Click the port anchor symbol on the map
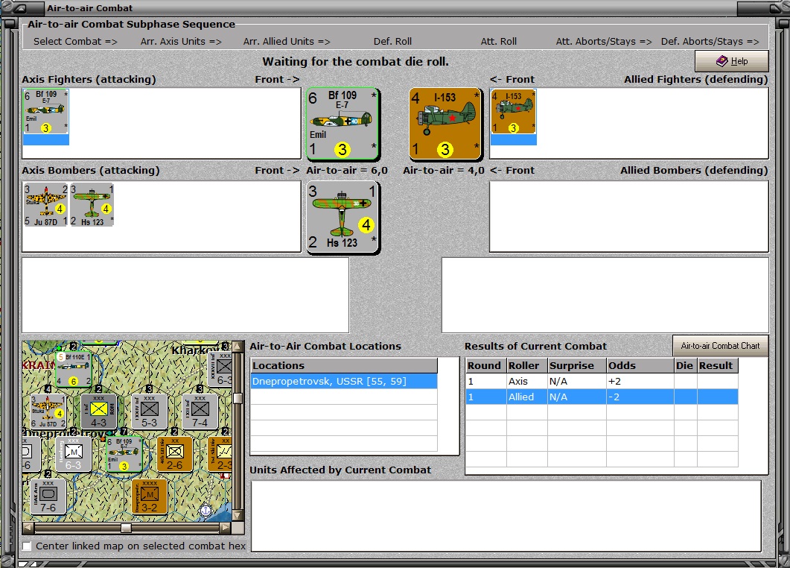The image size is (790, 568). (x=206, y=511)
